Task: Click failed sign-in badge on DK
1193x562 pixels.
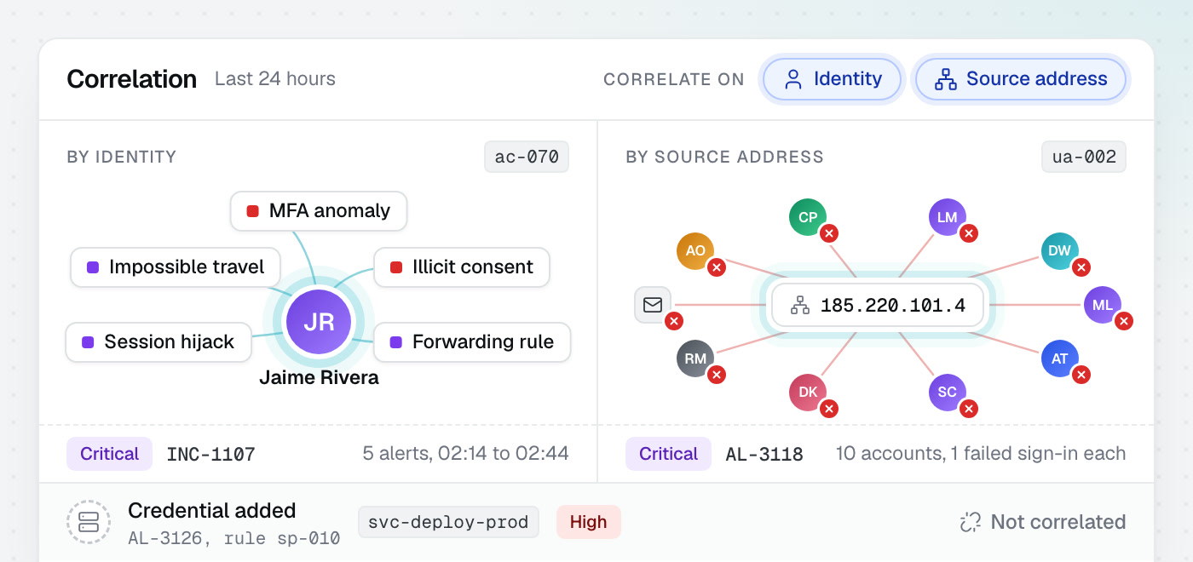Action: tap(829, 409)
